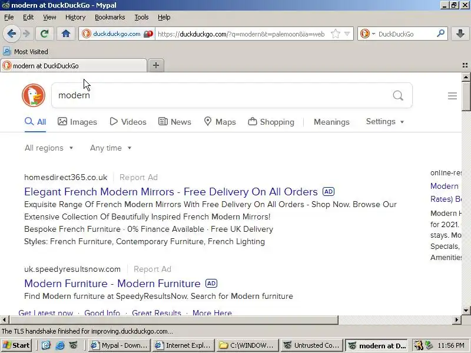Click the vertical scrollbar down arrow
The height and width of the screenshot is (353, 471).
(x=466, y=311)
